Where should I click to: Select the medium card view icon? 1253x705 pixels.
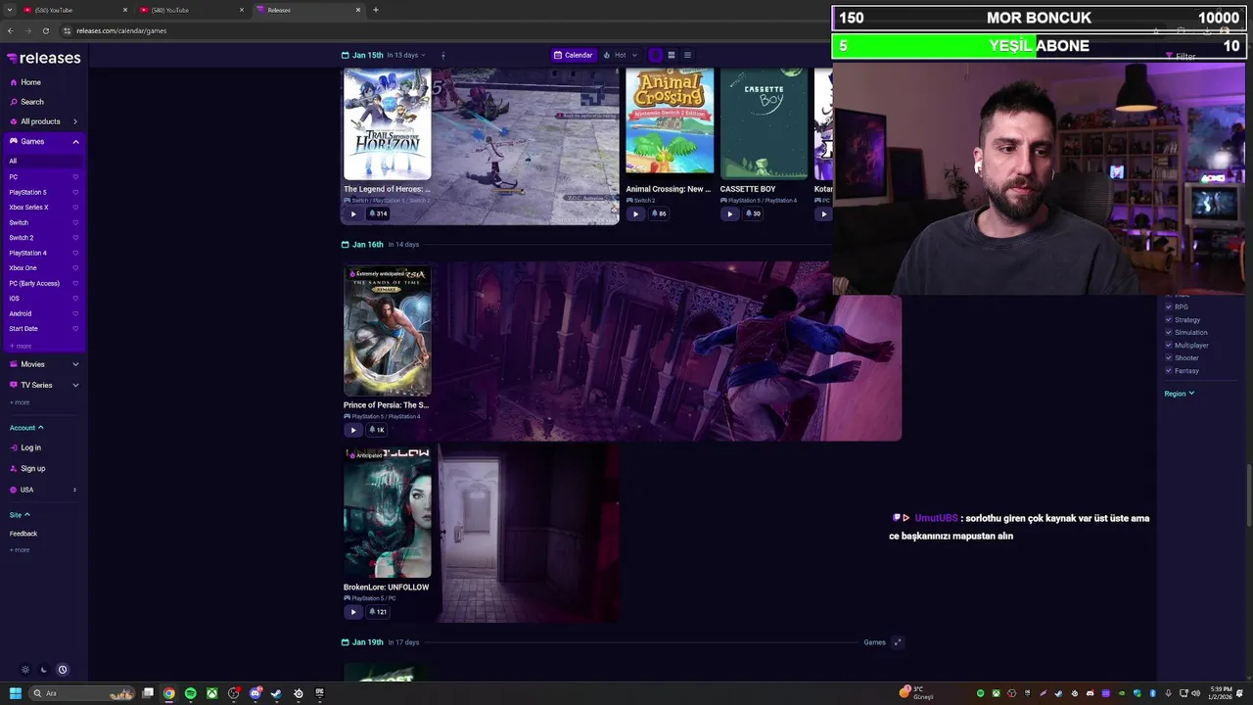tap(672, 55)
